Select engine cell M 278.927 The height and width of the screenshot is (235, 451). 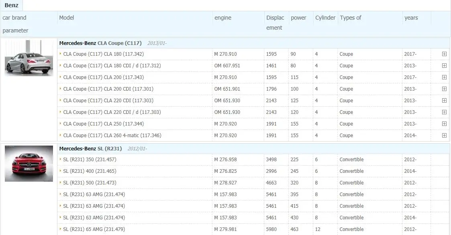[x=225, y=183]
